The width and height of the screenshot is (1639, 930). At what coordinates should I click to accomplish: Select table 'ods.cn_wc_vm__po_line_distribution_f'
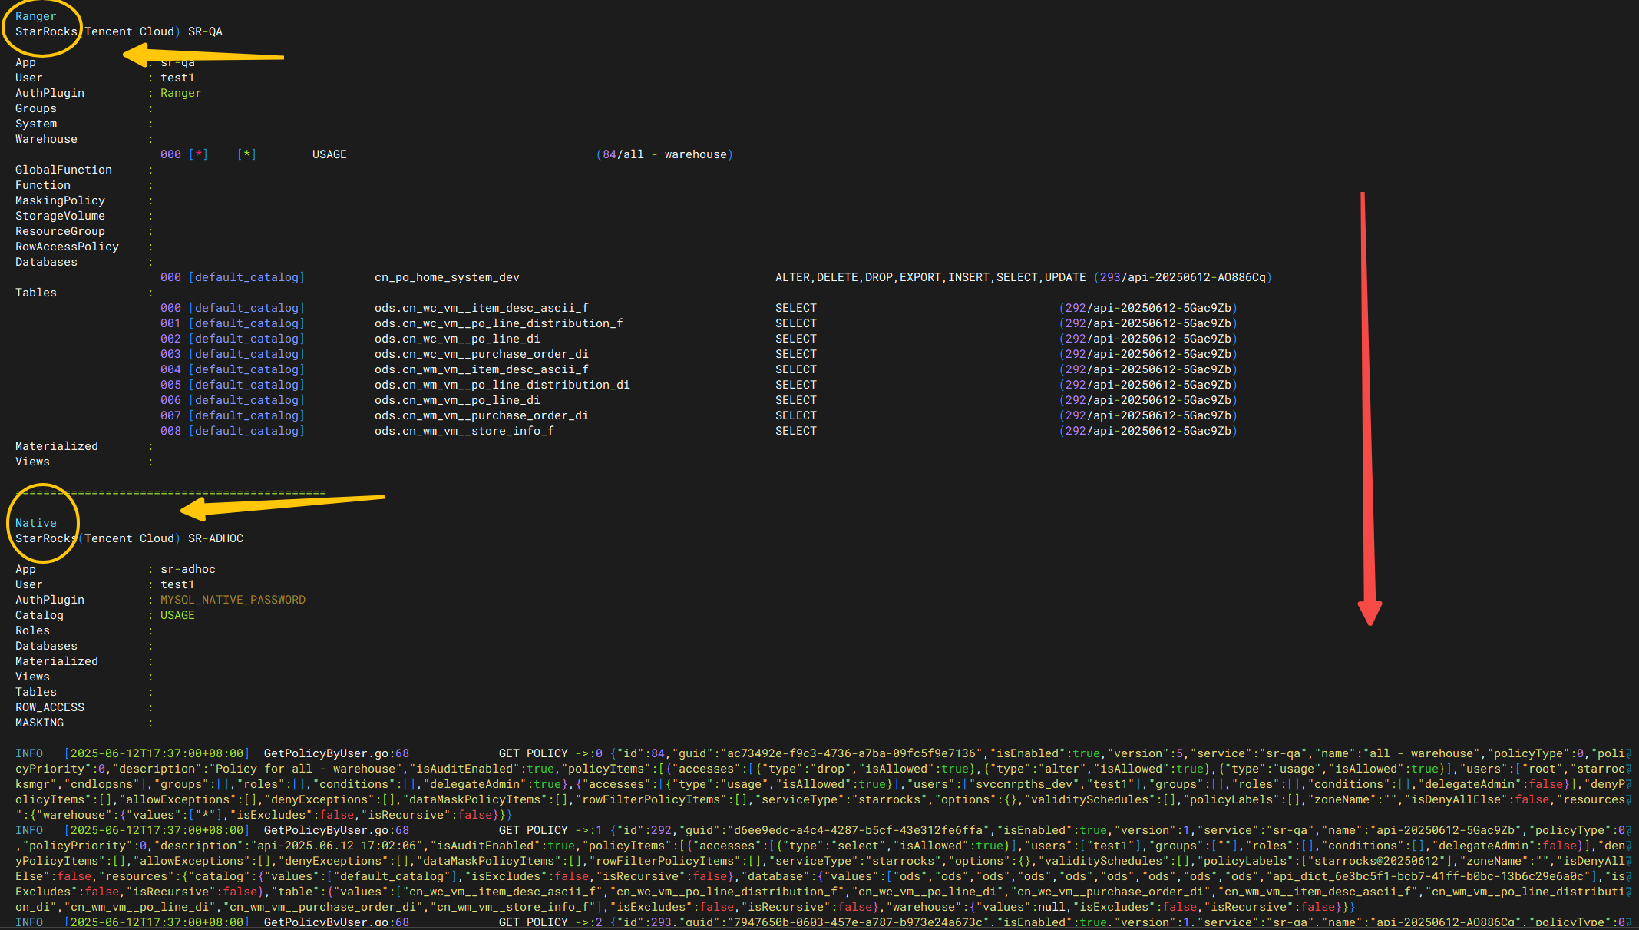coord(499,323)
